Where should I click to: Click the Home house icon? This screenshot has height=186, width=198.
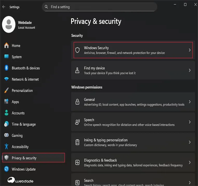6,45
